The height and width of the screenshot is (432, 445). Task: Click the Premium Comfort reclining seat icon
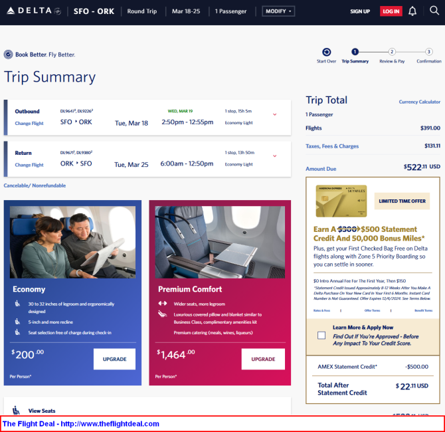click(x=163, y=314)
